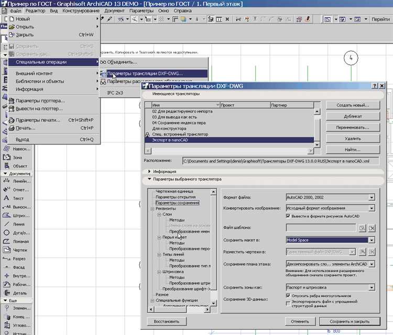Select Преобразование имен tree item

coord(190,231)
